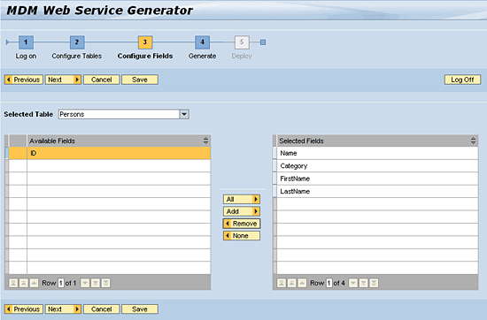Select FirstName in Selected Fields
This screenshot has width=487, height=320.
(377, 179)
